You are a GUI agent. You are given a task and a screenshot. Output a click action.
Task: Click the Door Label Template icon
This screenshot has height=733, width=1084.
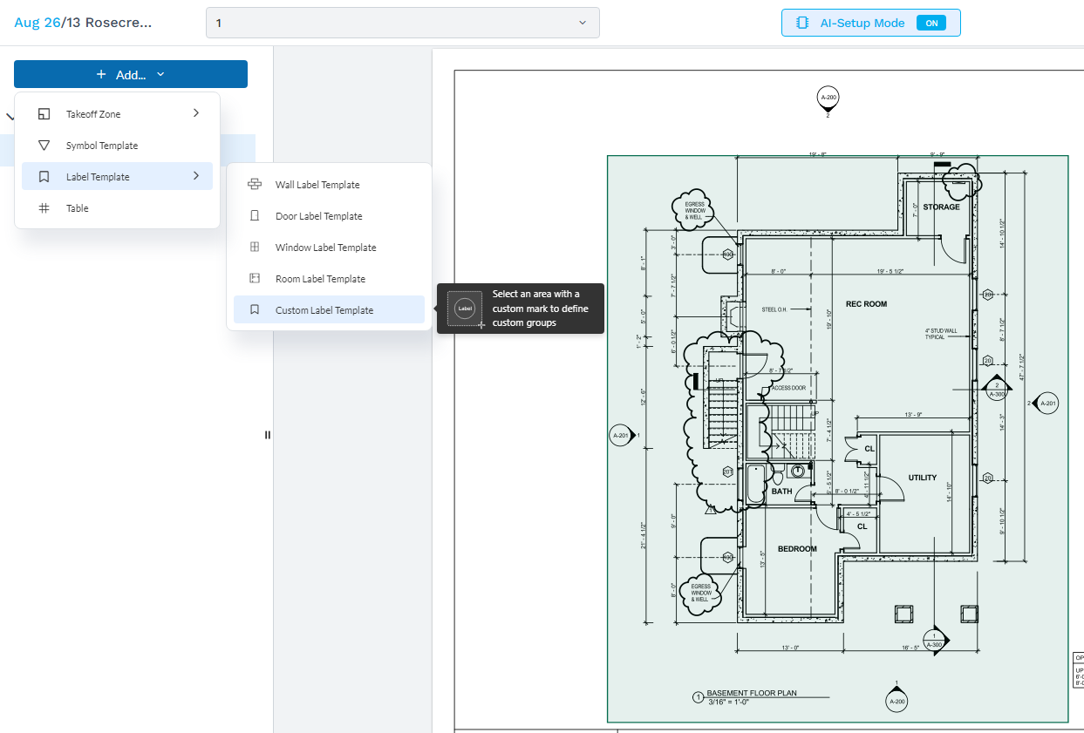(255, 216)
